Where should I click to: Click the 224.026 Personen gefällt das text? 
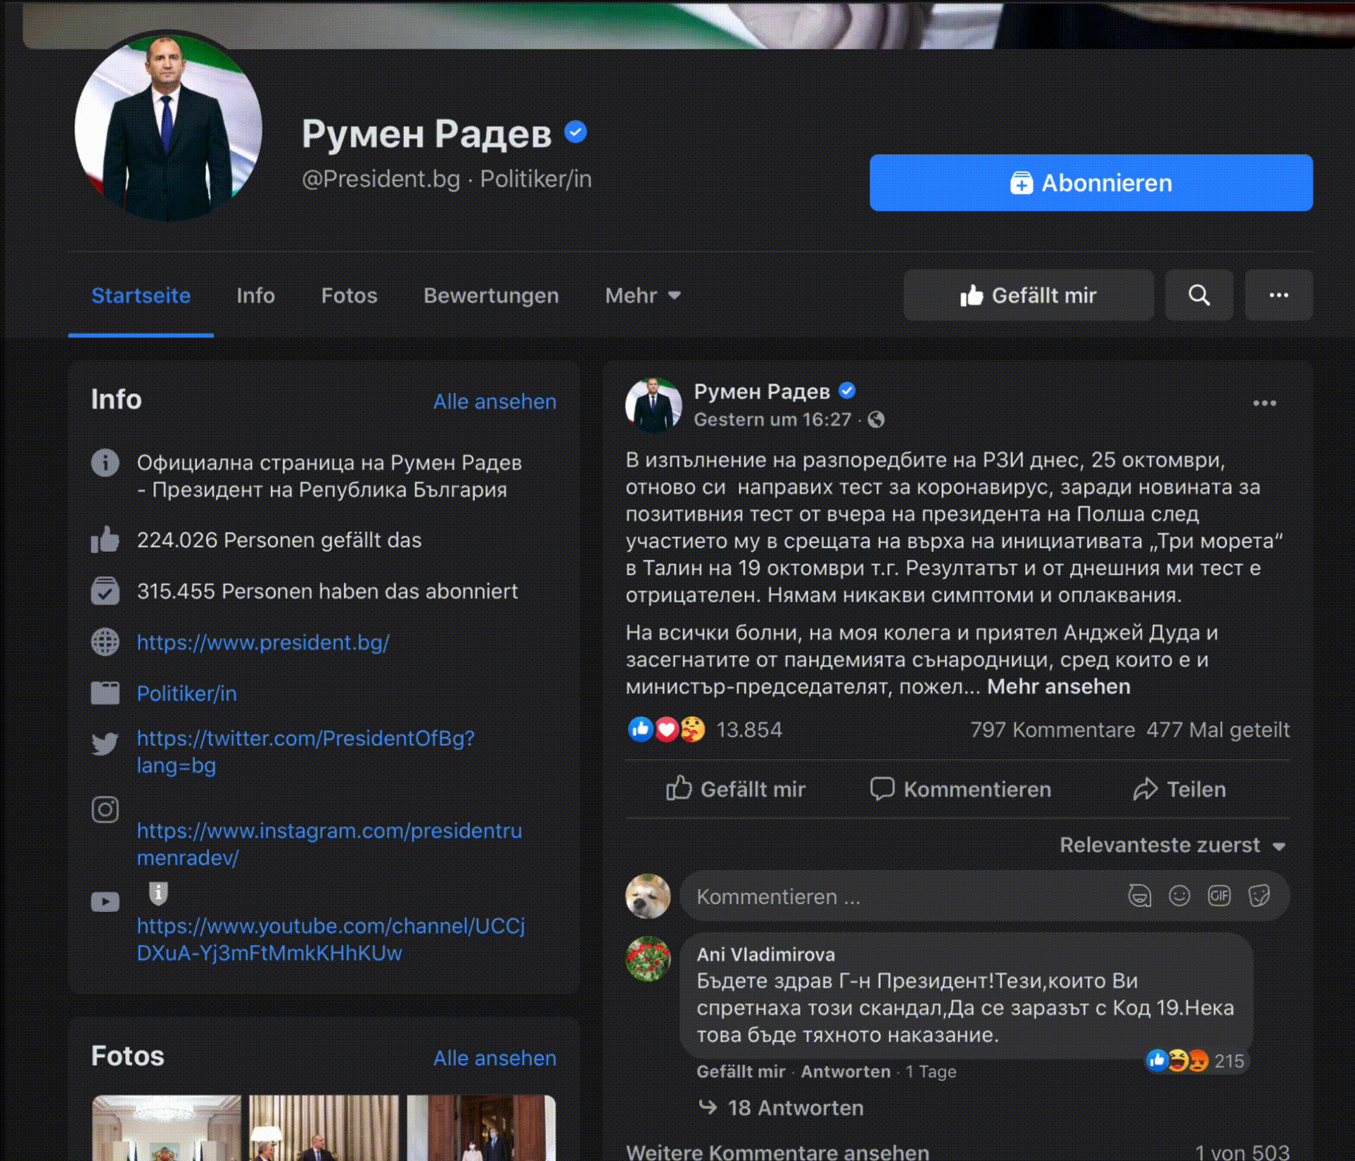pos(279,540)
